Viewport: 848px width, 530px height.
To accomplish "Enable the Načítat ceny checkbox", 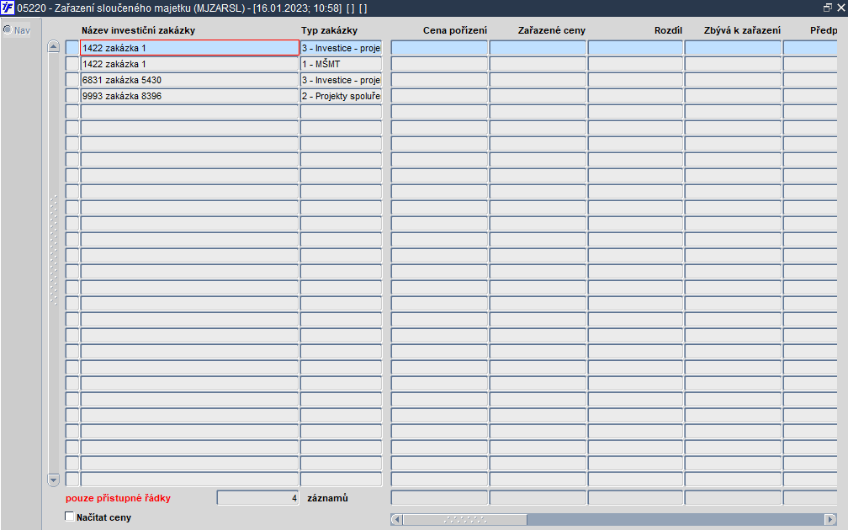I will 69,517.
